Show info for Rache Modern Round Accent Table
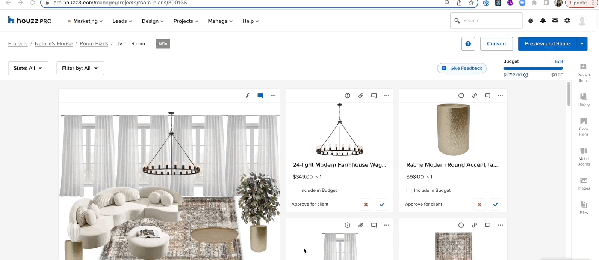This screenshot has width=599, height=260. pyautogui.click(x=461, y=96)
